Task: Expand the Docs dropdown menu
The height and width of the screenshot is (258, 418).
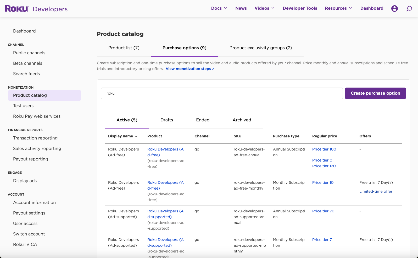Action: (x=219, y=8)
